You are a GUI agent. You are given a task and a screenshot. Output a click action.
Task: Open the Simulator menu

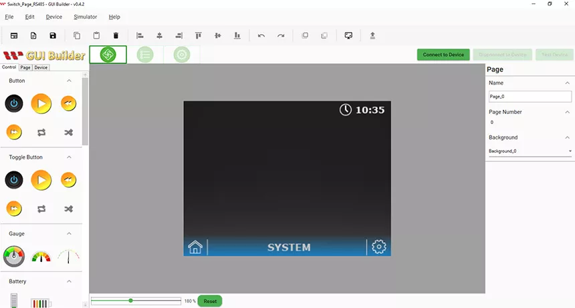pyautogui.click(x=85, y=17)
